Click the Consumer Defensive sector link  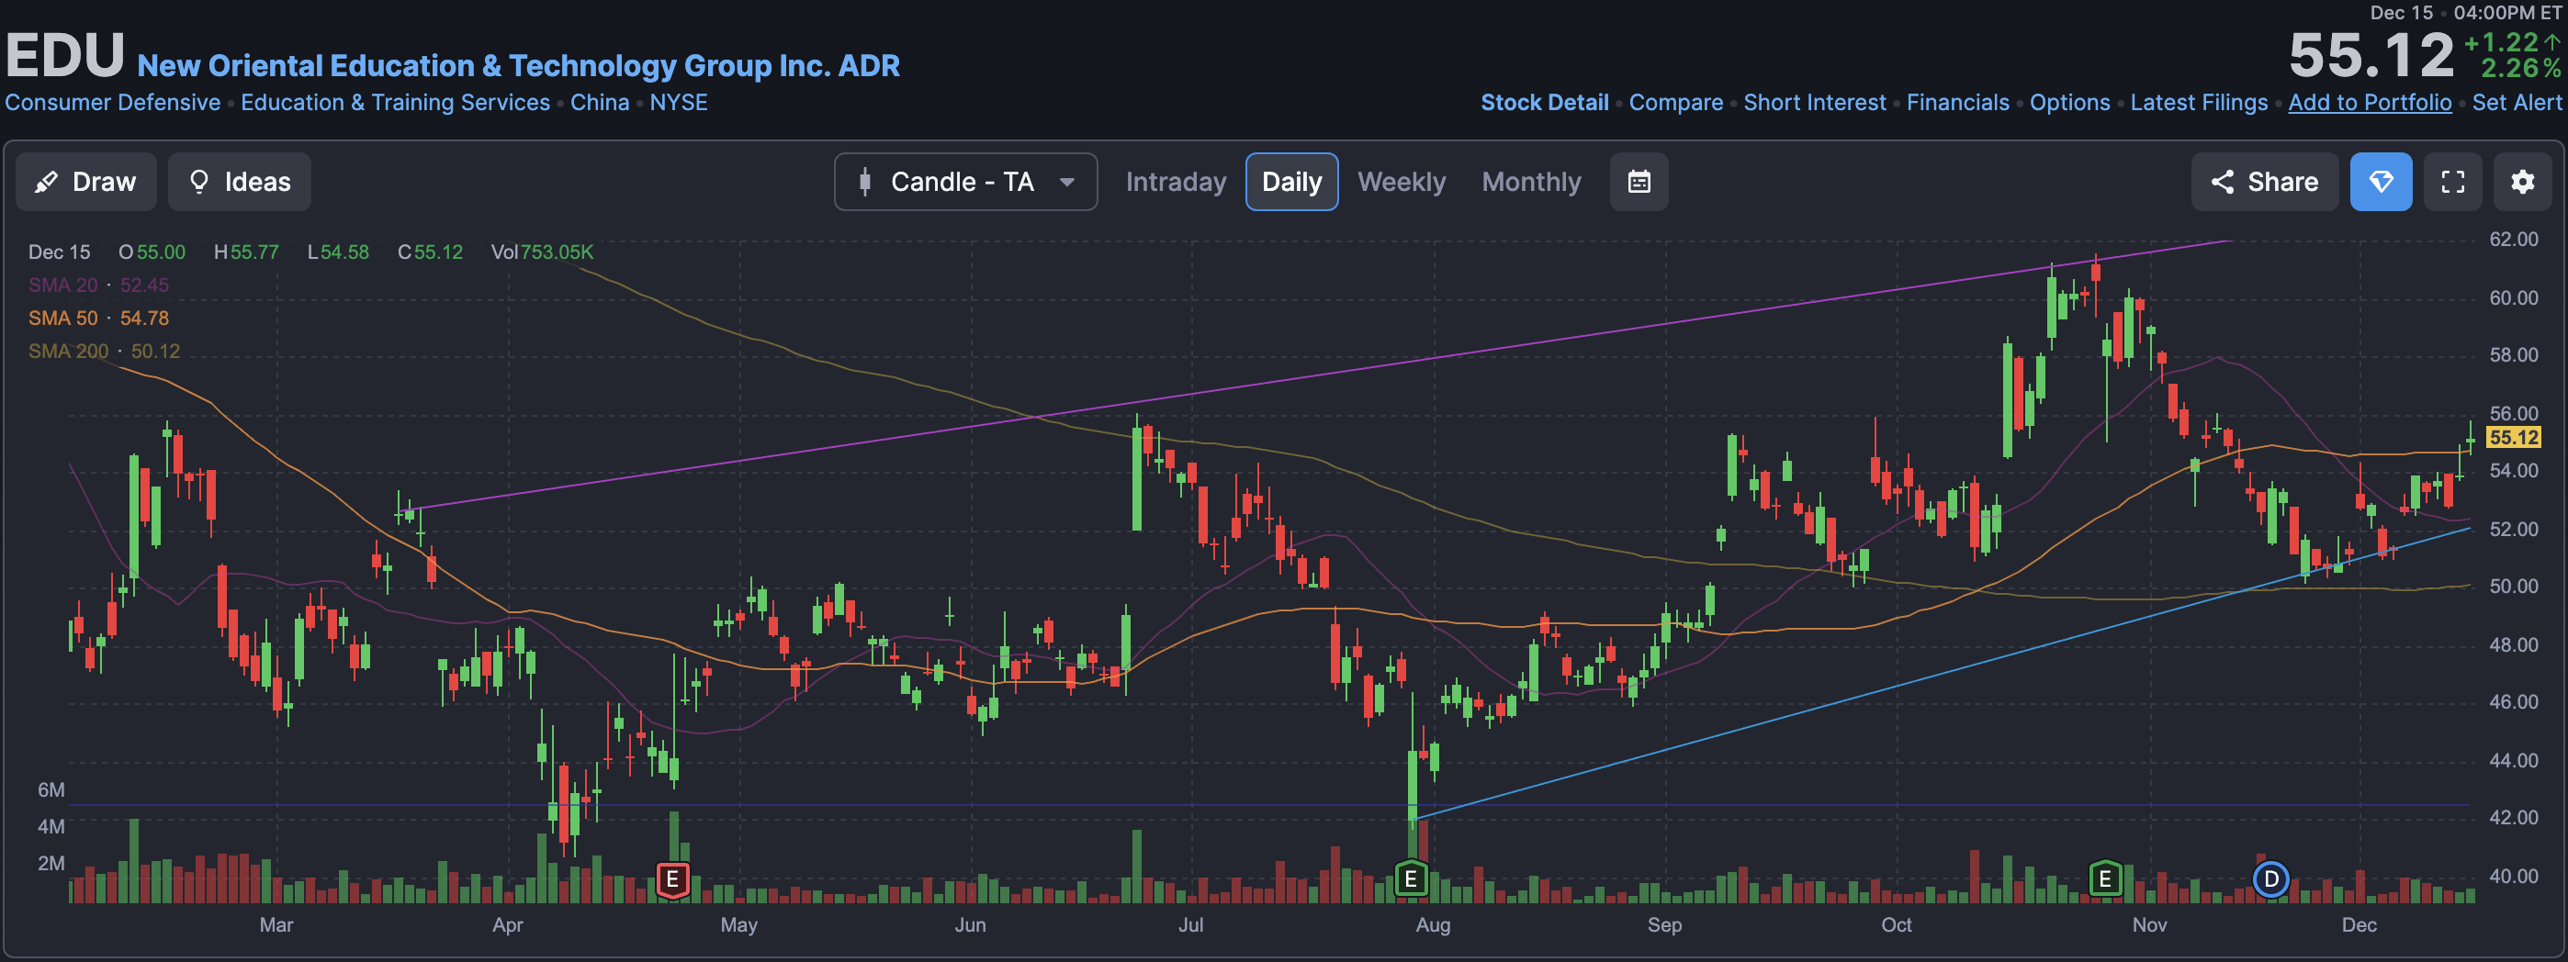point(113,103)
